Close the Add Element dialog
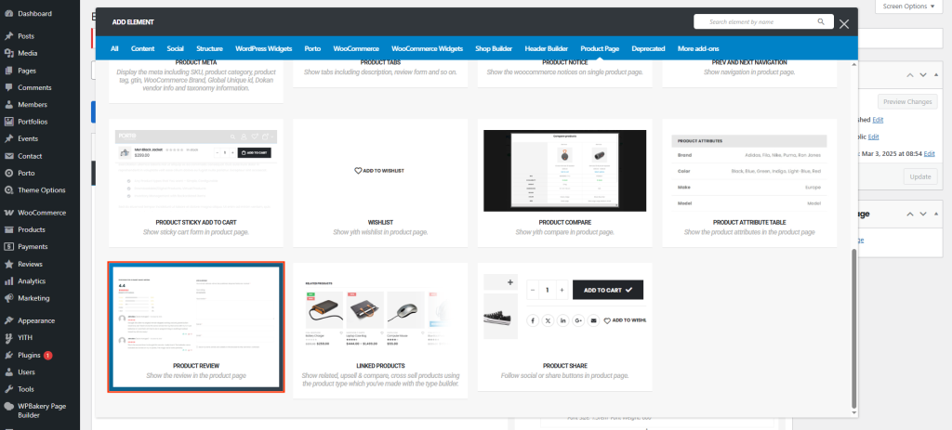The height and width of the screenshot is (430, 952). [844, 23]
